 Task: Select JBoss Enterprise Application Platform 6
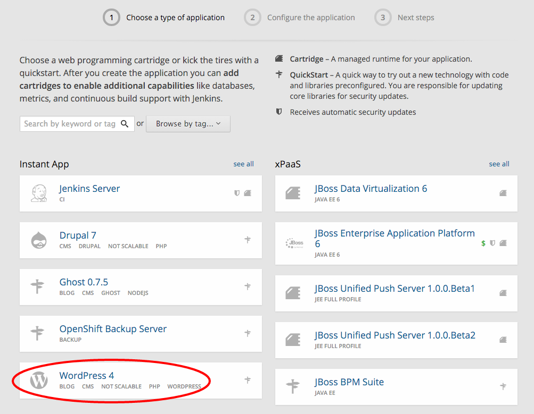coord(395,238)
